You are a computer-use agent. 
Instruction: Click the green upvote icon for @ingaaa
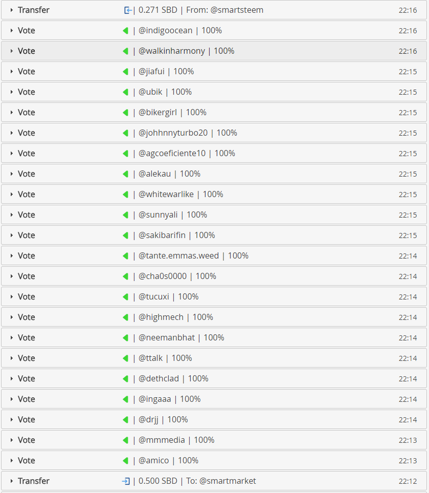(126, 399)
